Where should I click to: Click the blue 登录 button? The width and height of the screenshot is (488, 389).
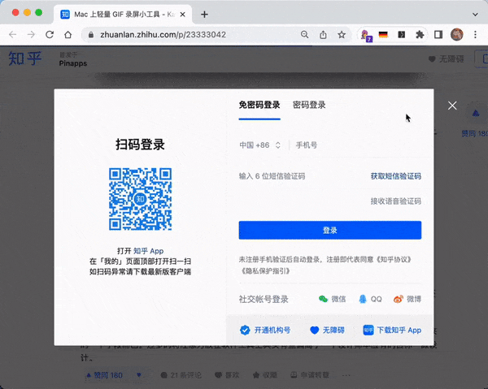click(x=330, y=230)
